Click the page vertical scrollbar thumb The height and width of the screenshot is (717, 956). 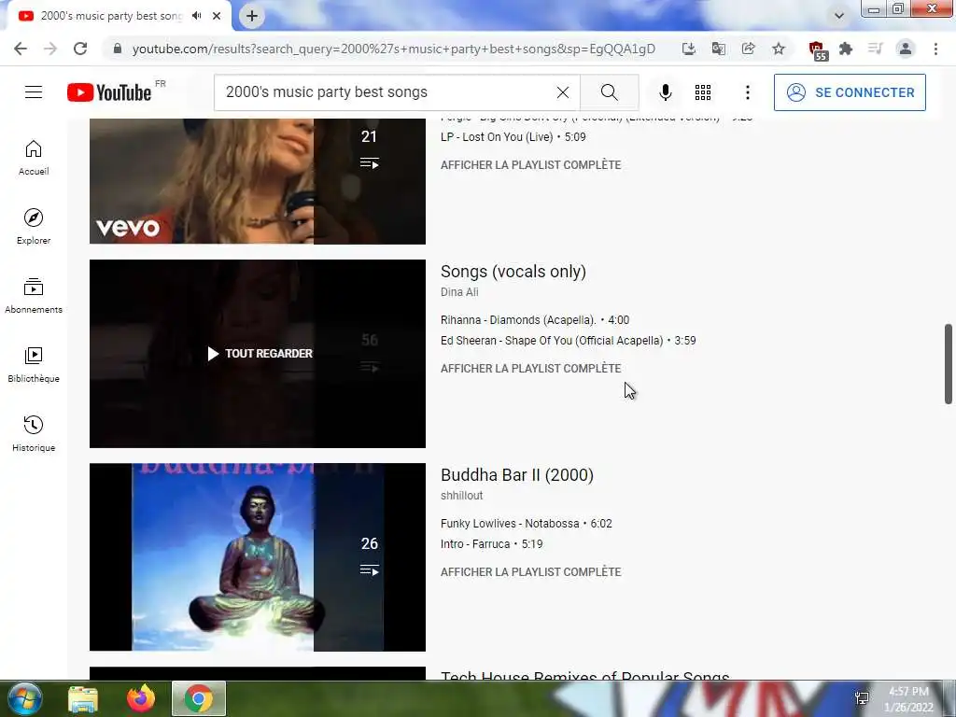pyautogui.click(x=949, y=364)
